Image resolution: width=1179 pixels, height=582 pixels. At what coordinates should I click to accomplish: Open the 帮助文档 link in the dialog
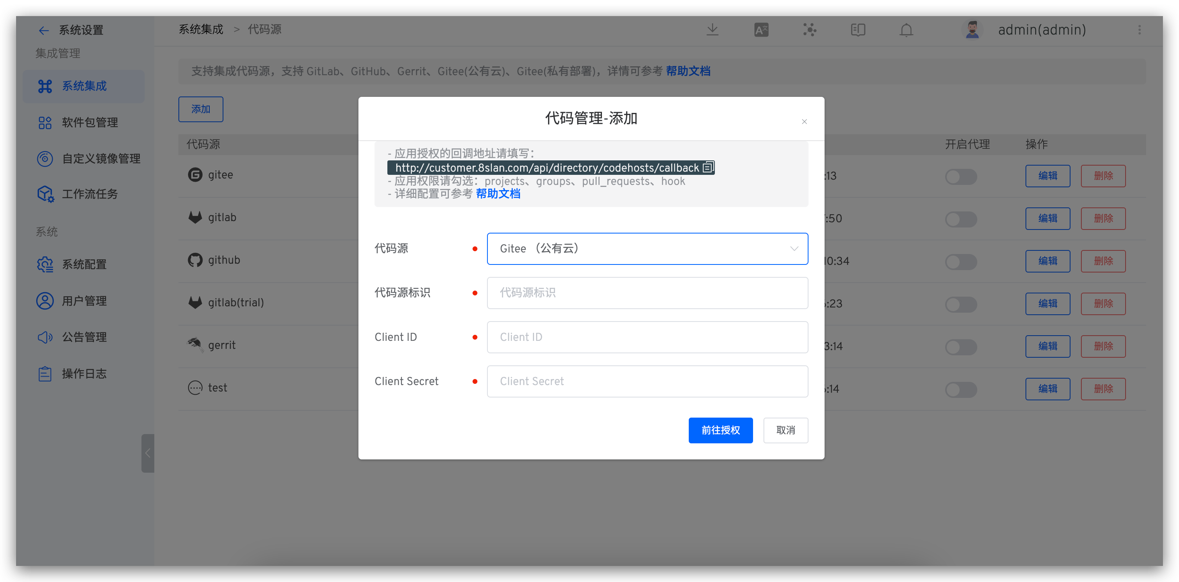pyautogui.click(x=498, y=194)
